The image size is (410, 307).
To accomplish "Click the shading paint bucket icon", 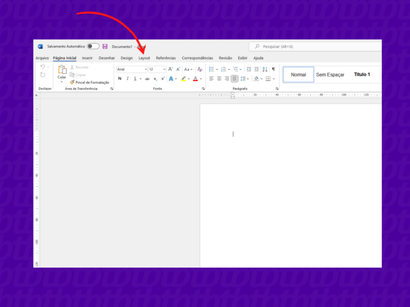I will [256, 78].
